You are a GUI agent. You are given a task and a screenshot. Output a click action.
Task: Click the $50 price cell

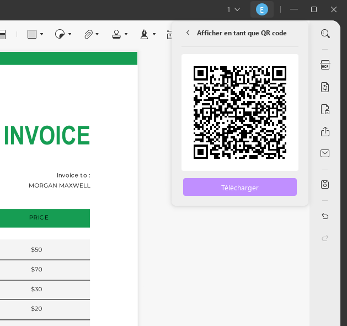click(x=36, y=250)
